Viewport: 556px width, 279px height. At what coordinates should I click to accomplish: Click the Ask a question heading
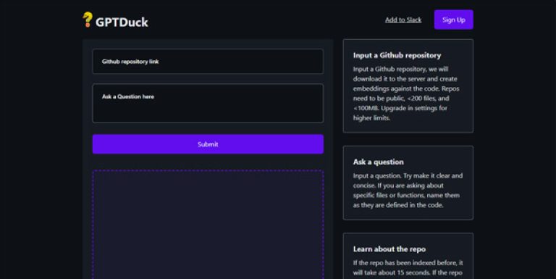[x=378, y=162]
